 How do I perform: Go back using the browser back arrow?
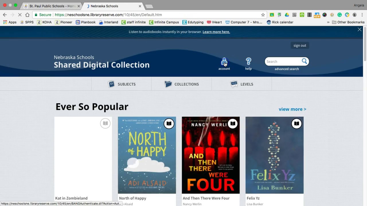5,15
